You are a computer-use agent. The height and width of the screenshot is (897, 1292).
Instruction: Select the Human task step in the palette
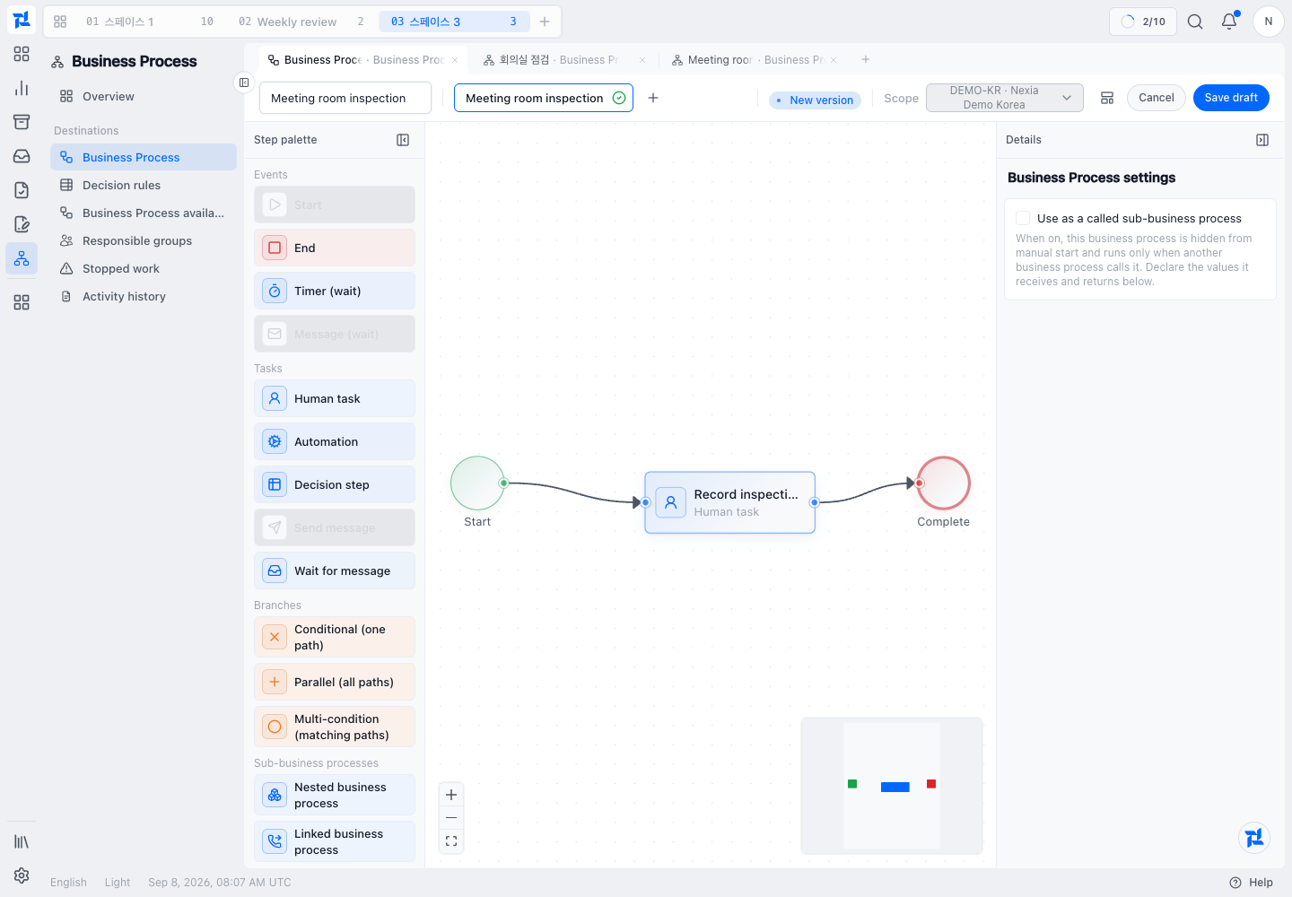tap(335, 398)
